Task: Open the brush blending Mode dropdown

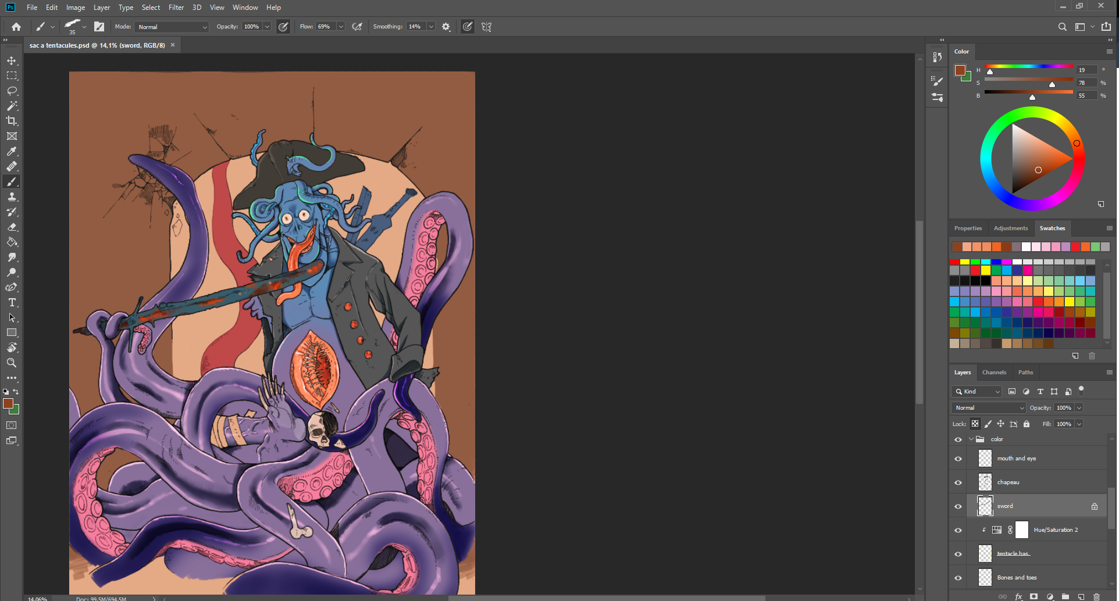Action: pos(172,27)
